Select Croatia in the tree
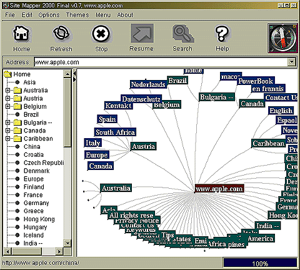The height and width of the screenshot is (270, 300). click(34, 154)
